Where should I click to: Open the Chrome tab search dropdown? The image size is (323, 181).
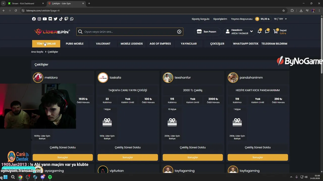click(3, 4)
